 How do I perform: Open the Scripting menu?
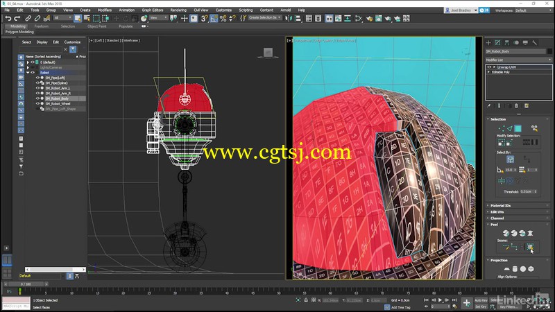[246, 10]
